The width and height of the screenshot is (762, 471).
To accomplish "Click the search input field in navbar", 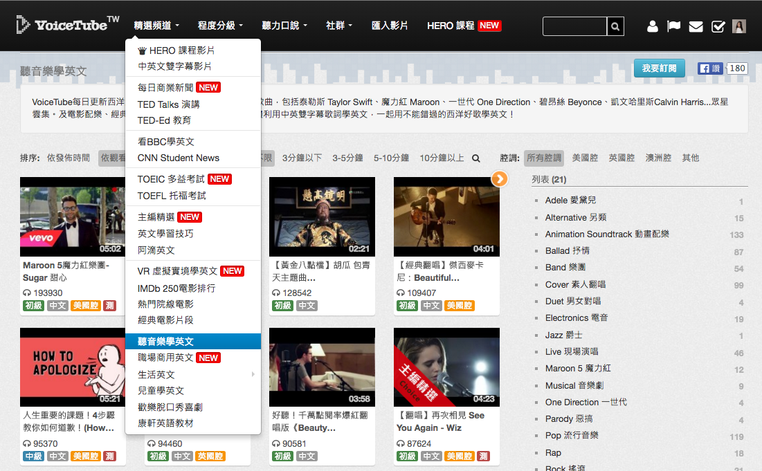I will pos(574,26).
